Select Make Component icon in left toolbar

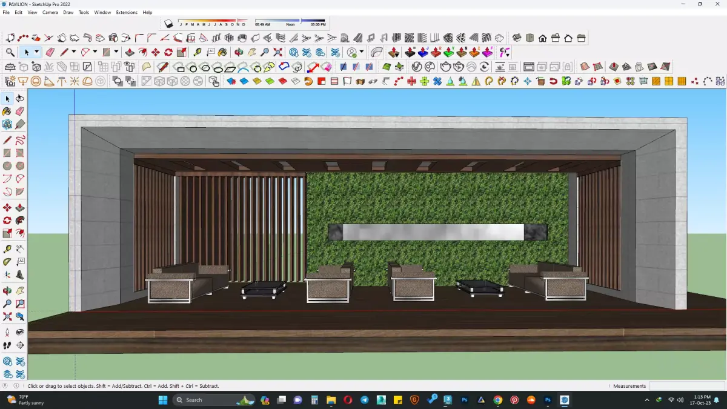[7, 124]
